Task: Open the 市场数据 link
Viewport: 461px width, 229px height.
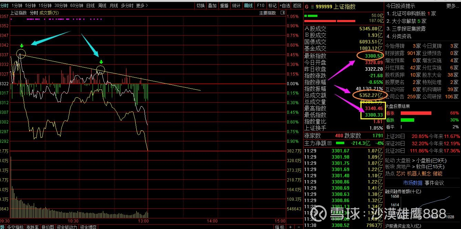Action: coord(413,183)
